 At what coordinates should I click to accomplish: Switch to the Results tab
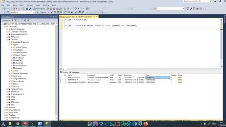(64, 72)
